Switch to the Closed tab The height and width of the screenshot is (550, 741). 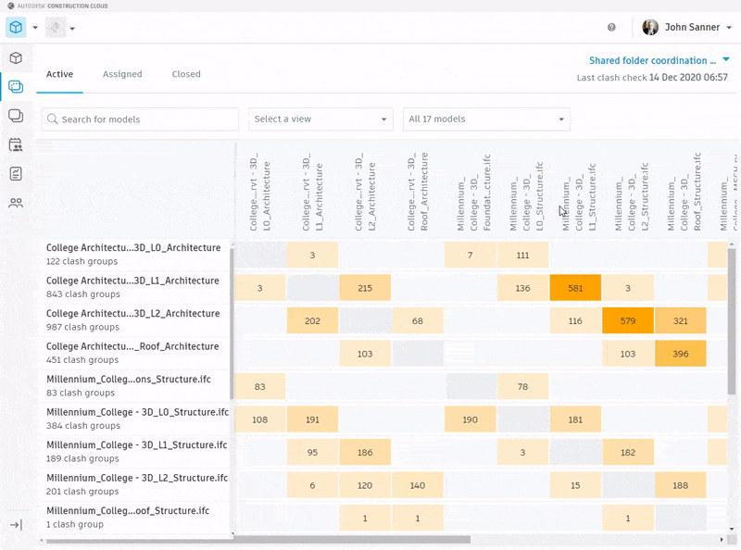186,74
